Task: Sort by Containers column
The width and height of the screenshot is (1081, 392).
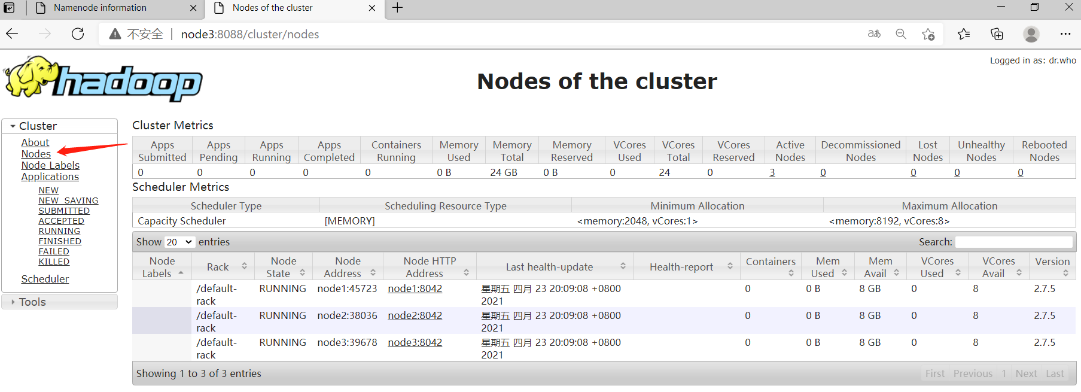Action: (791, 274)
